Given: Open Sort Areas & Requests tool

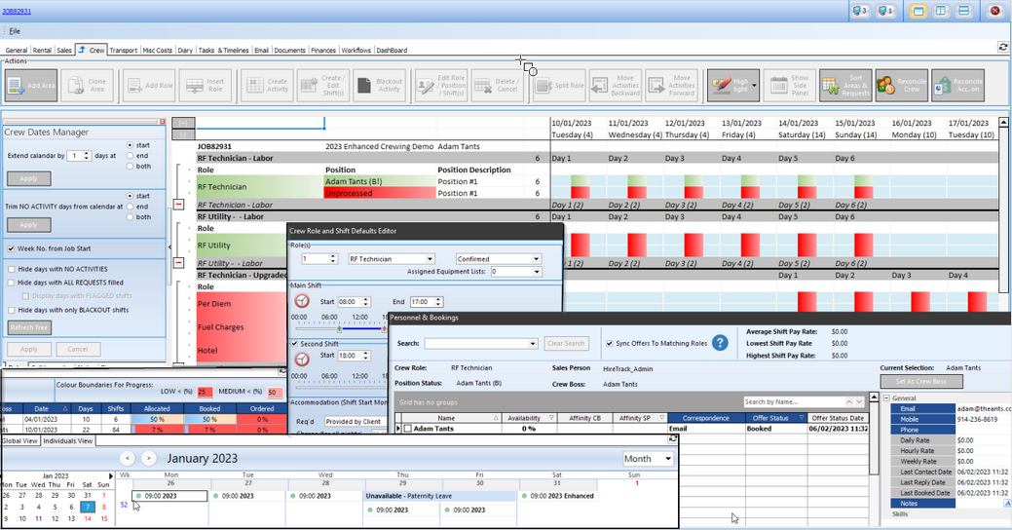Looking at the screenshot, I should (845, 86).
